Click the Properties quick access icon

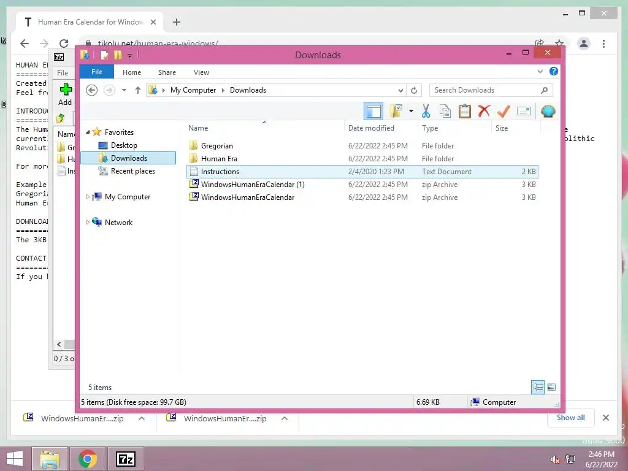104,55
